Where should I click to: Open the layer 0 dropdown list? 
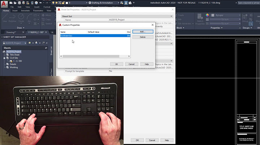87,3
